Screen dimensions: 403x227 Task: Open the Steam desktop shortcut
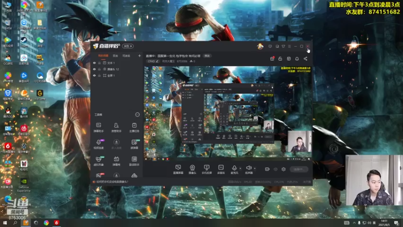coord(24,42)
